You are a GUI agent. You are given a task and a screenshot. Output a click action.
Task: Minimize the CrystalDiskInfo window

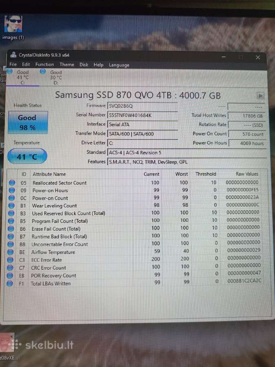coord(224,57)
